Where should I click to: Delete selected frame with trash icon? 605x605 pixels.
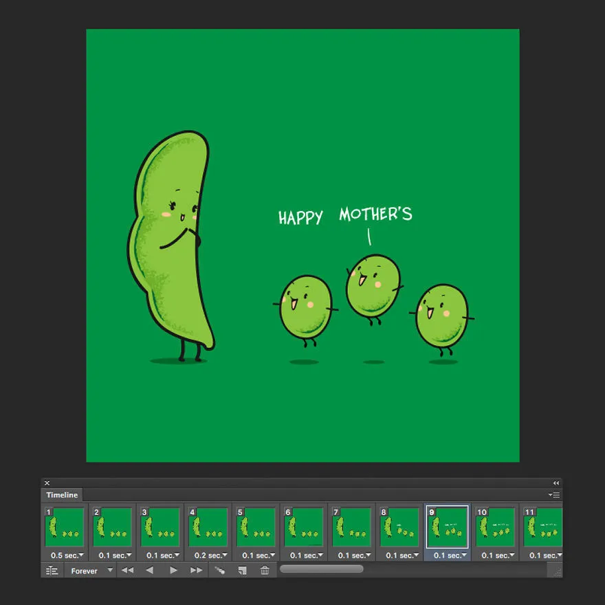(x=265, y=570)
